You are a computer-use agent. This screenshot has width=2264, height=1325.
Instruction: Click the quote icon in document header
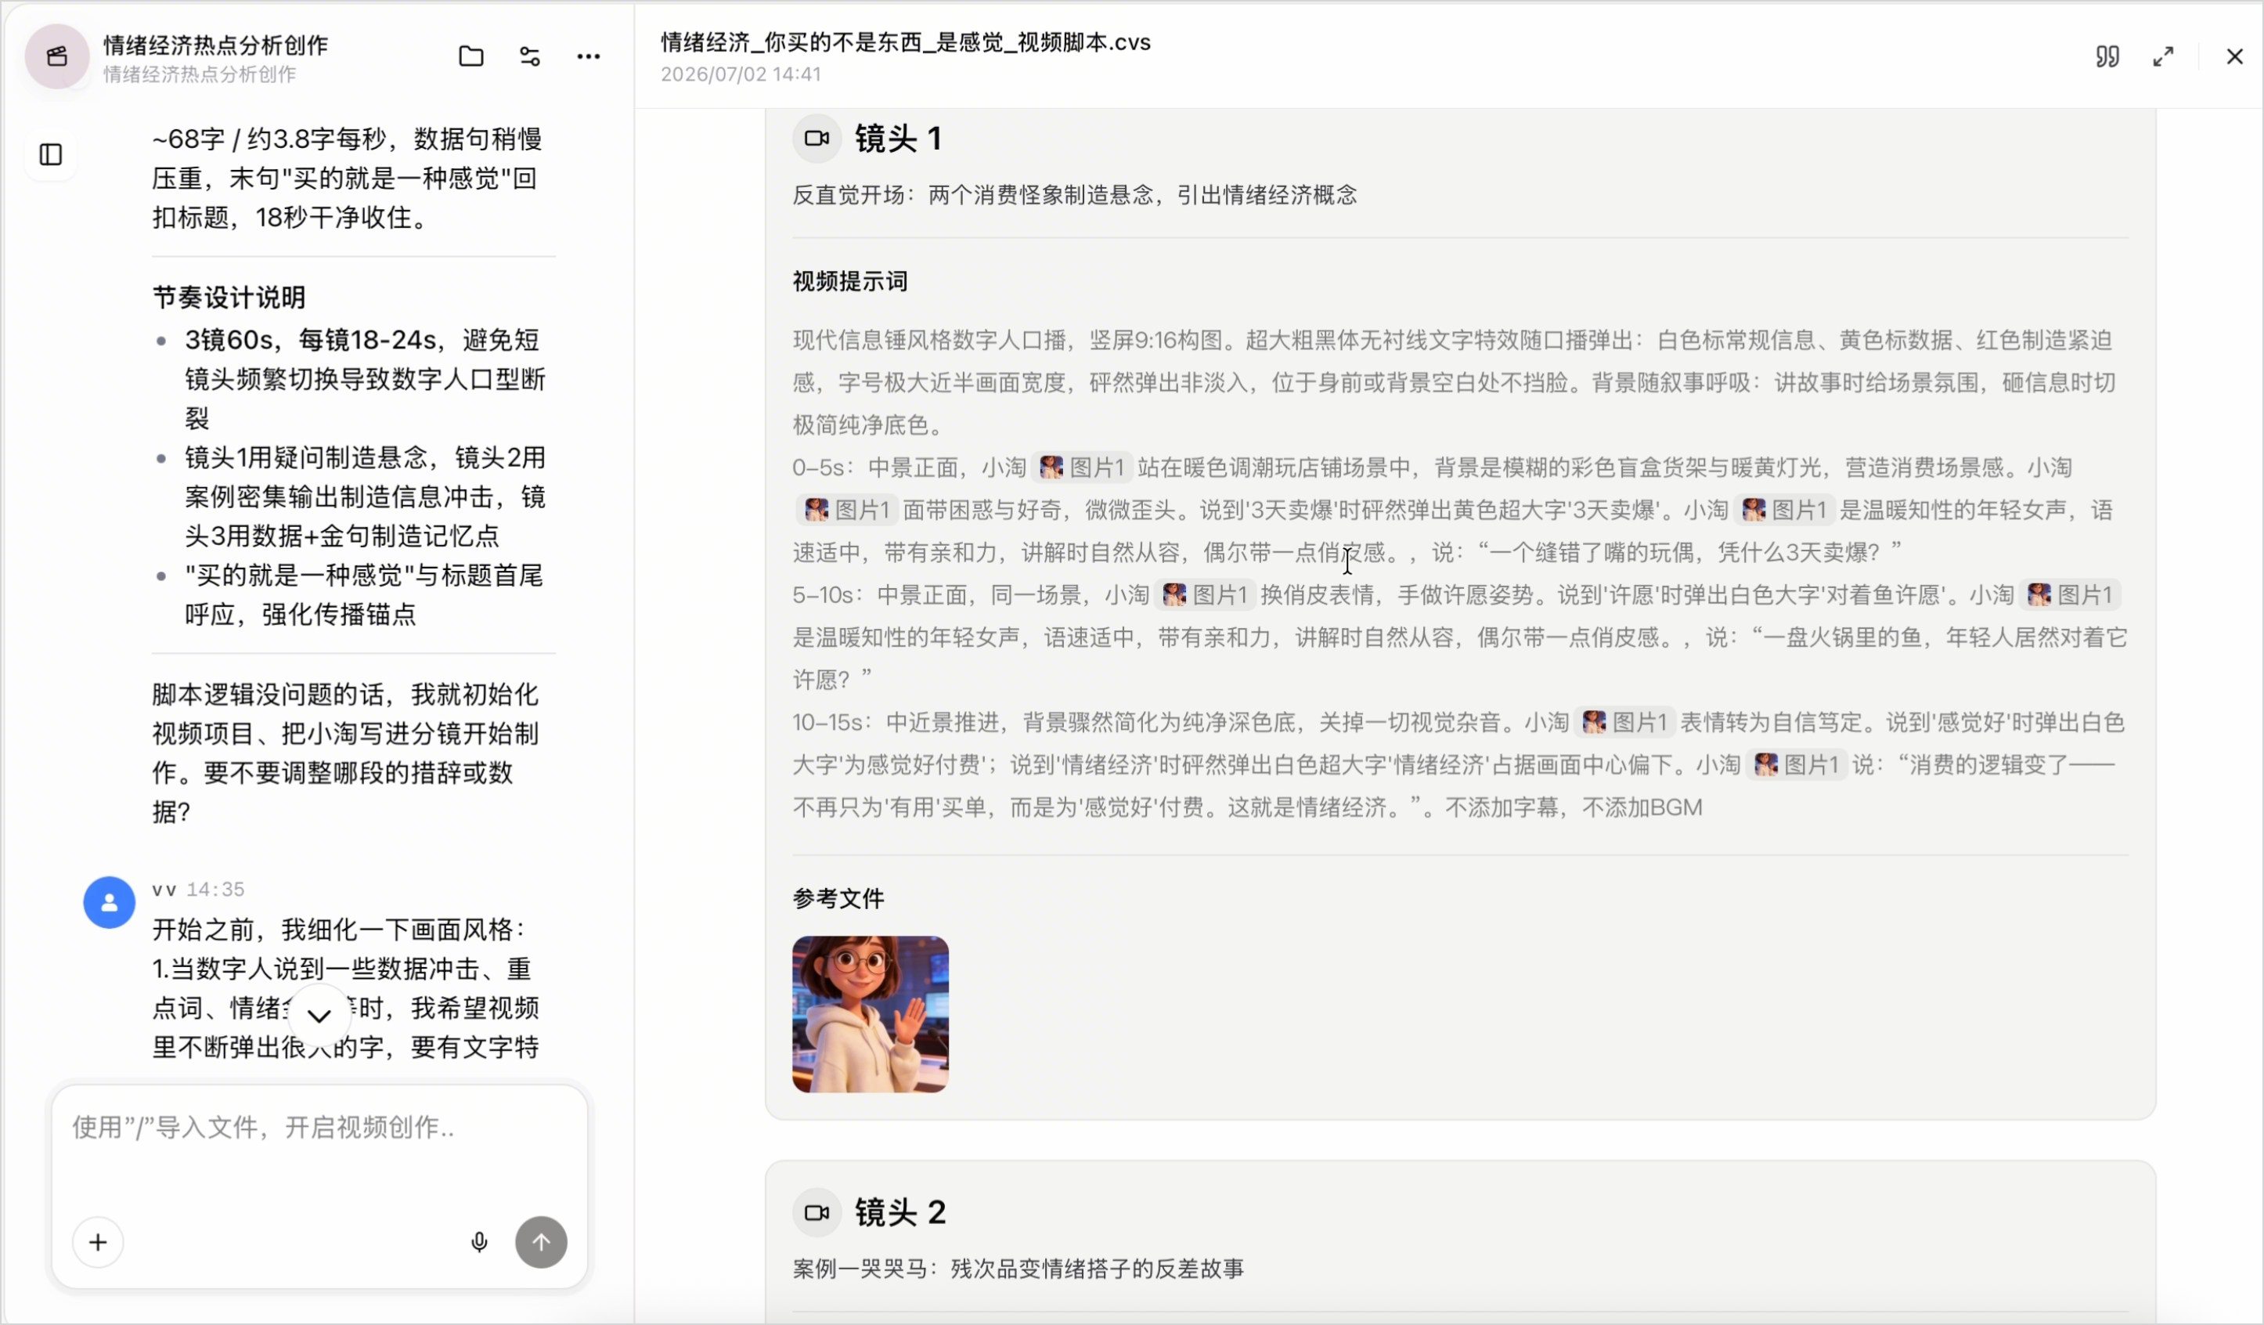(2107, 56)
